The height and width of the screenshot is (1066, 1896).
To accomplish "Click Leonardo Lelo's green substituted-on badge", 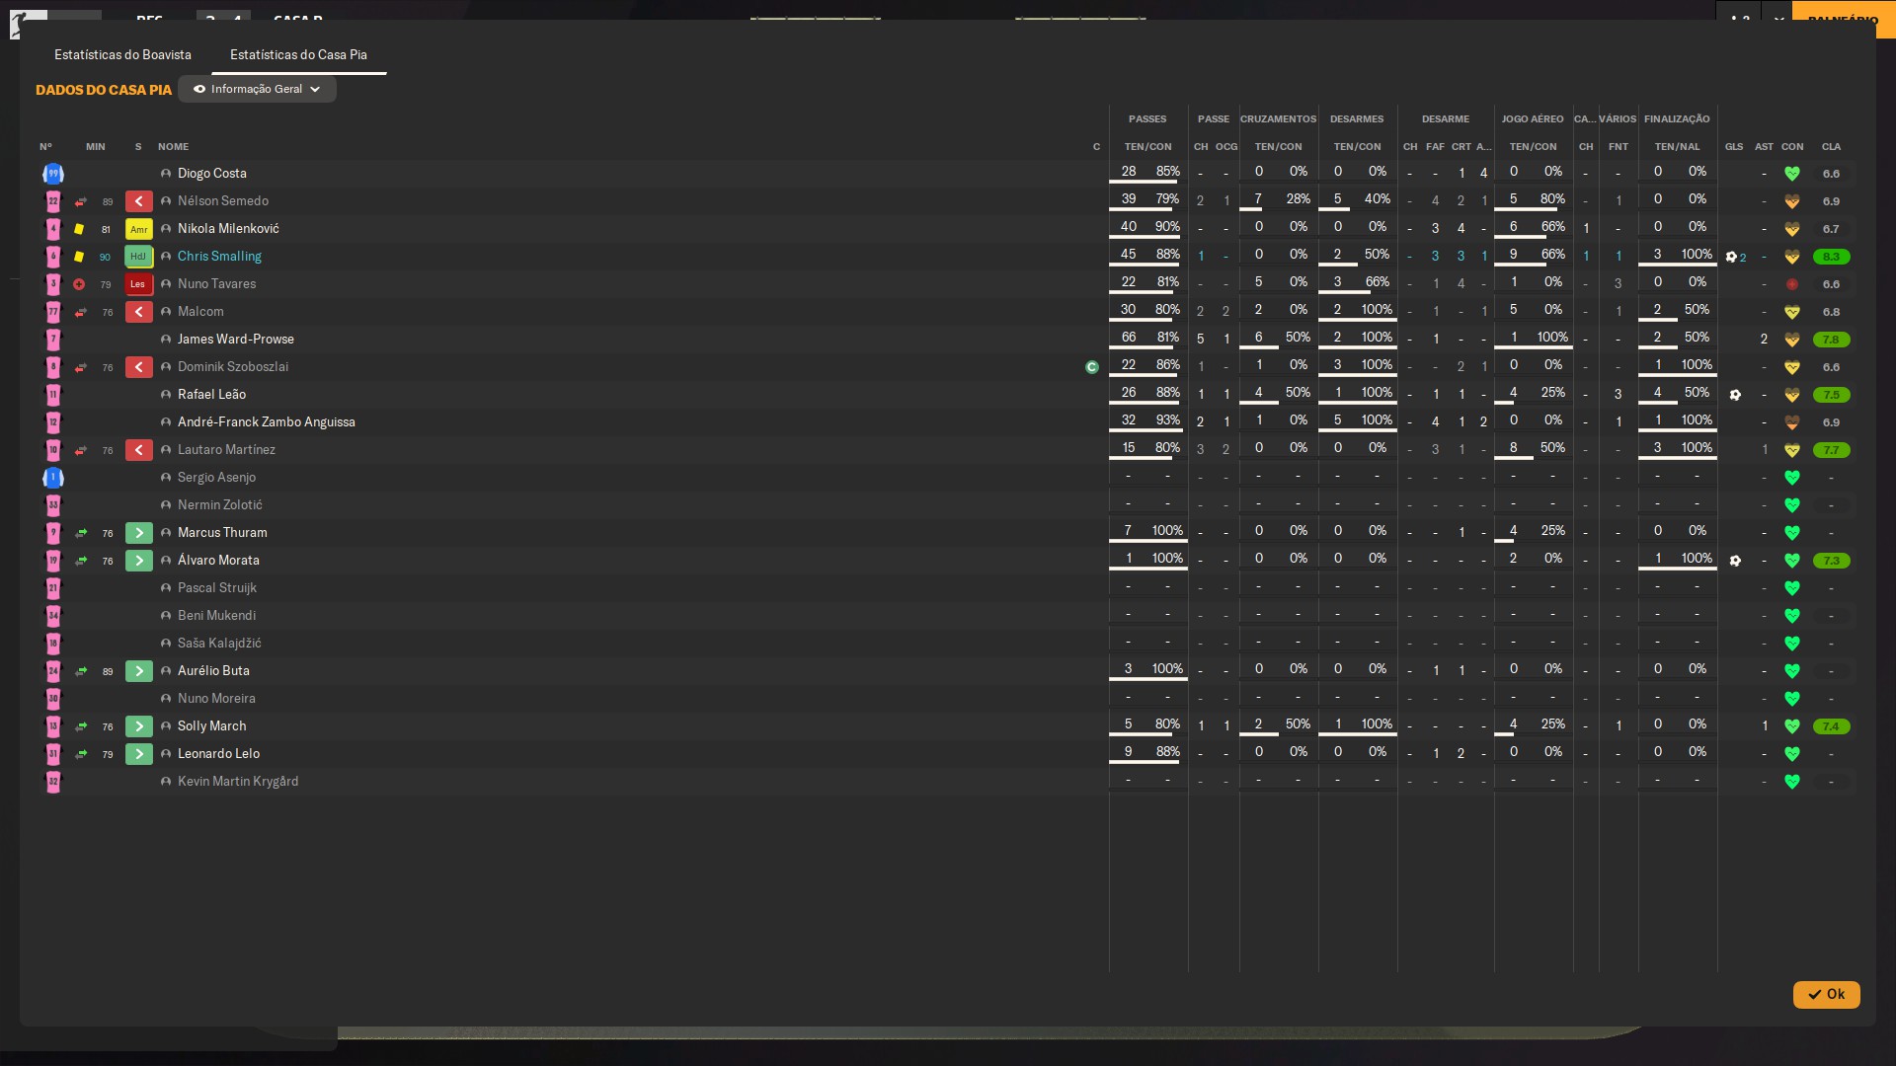I will [138, 754].
